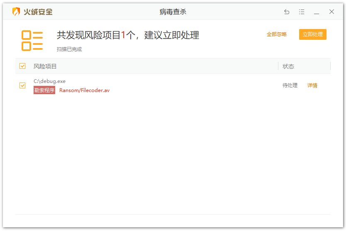Select the C:\debug.exe file path
The height and width of the screenshot is (231, 346).
pos(49,81)
